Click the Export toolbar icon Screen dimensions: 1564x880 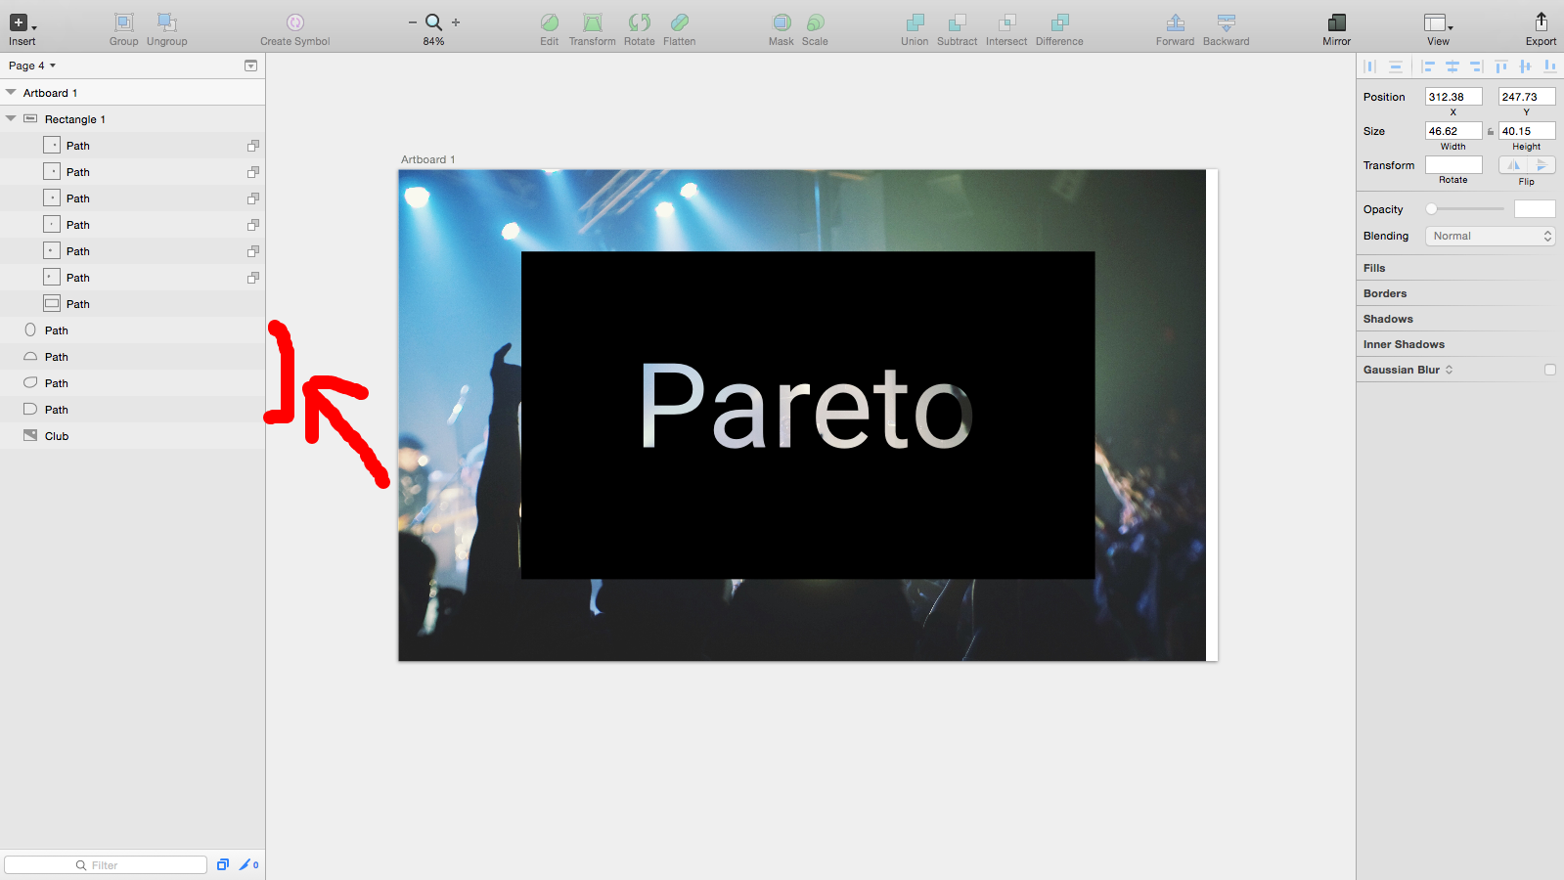(x=1541, y=22)
